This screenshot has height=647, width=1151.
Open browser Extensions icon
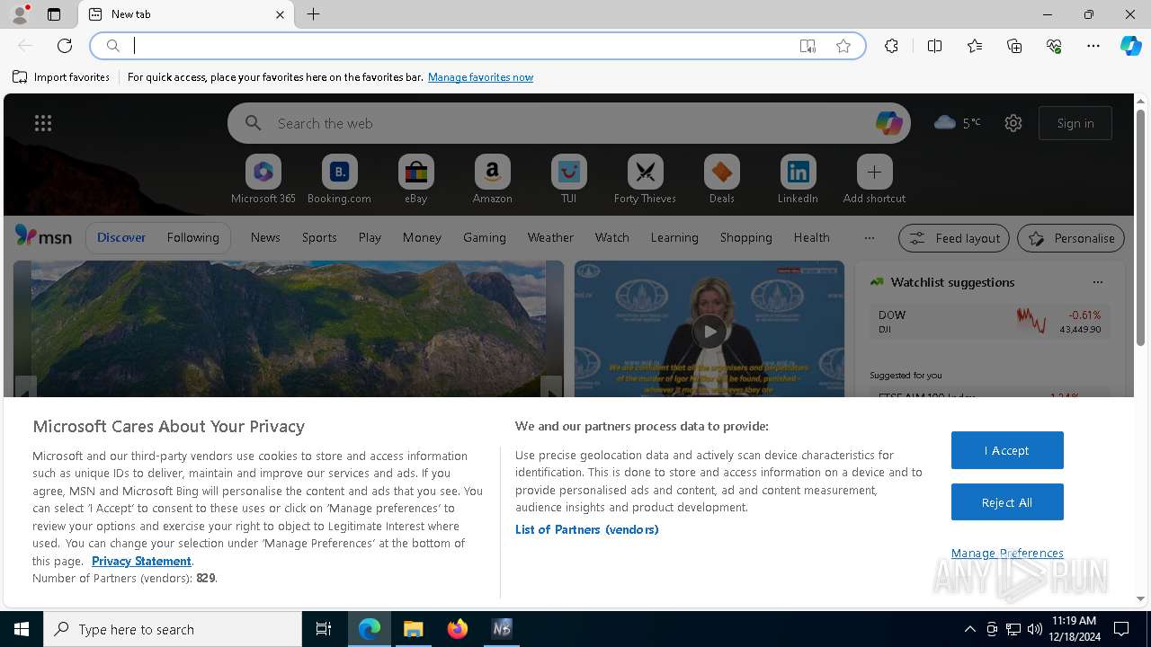891,46
